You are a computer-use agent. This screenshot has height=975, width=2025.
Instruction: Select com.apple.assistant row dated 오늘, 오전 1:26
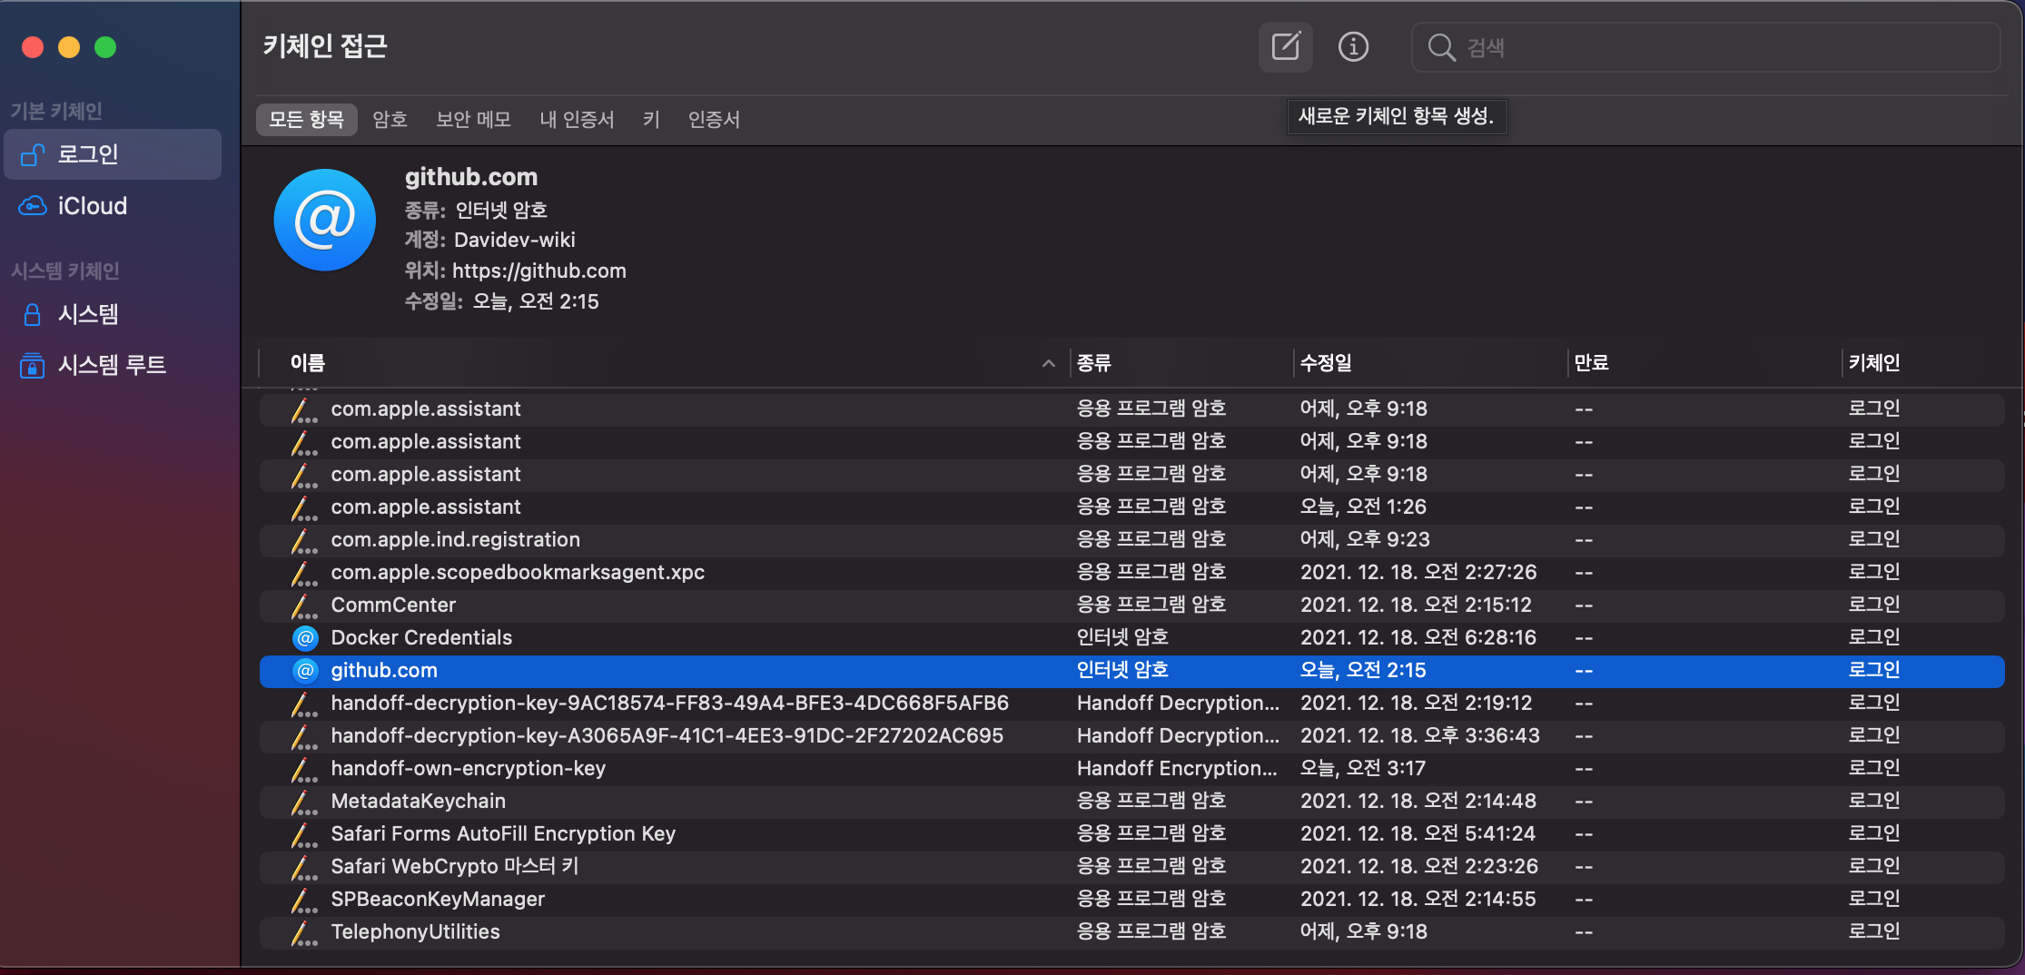pos(1131,507)
